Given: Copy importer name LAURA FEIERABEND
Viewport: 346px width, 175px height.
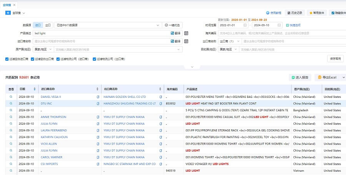Looking at the screenshot, I should (x=98, y=130).
